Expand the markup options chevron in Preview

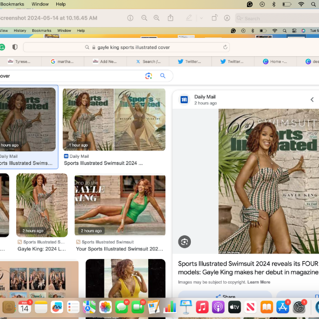click(202, 18)
